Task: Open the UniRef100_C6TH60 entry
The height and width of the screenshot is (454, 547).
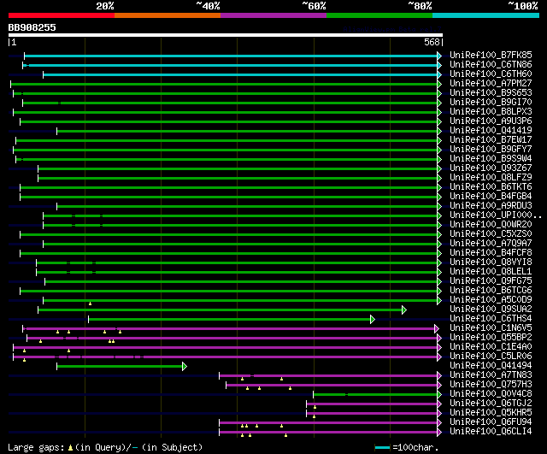Action: (x=491, y=74)
